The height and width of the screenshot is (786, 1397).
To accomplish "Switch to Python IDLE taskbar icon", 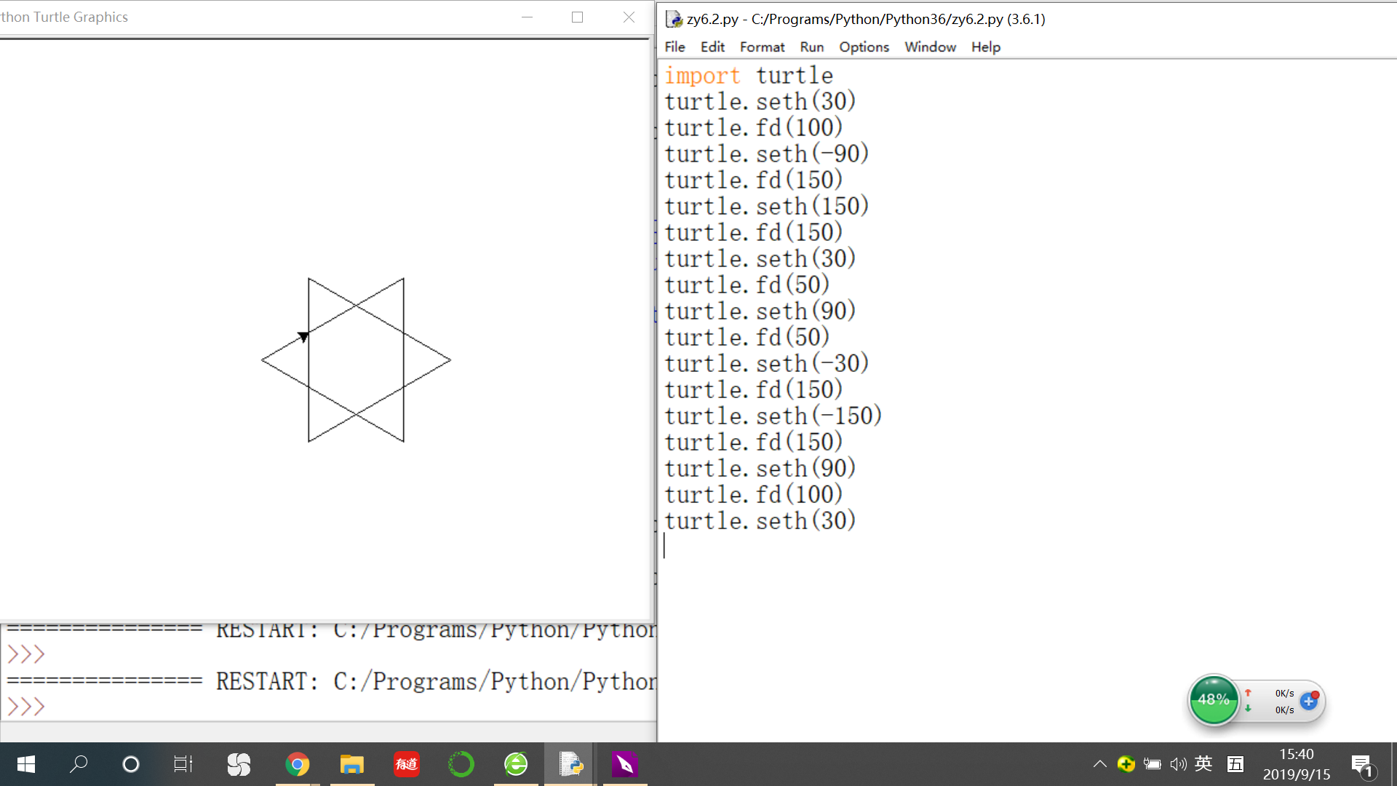I will pos(570,764).
